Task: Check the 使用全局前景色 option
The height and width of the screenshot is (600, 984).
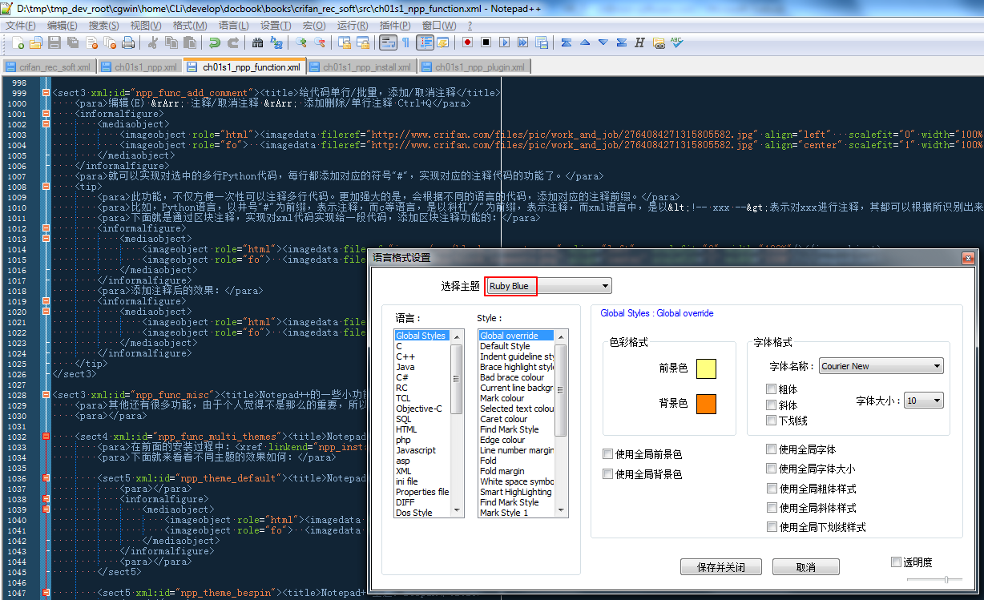Action: coord(608,454)
